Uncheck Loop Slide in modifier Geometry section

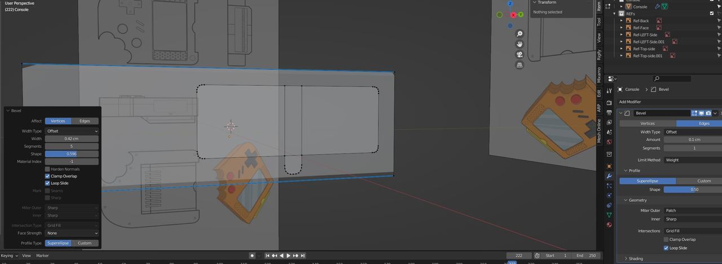tap(666, 248)
